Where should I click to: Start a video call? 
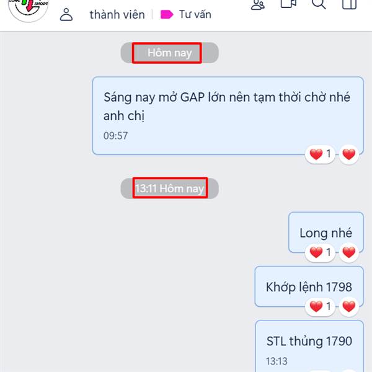(288, 4)
